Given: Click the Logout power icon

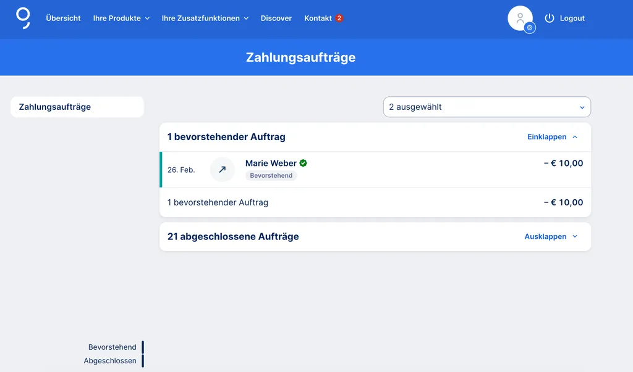Looking at the screenshot, I should (x=549, y=19).
